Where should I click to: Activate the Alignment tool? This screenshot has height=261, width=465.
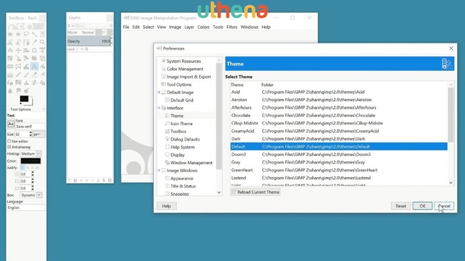tap(26, 50)
